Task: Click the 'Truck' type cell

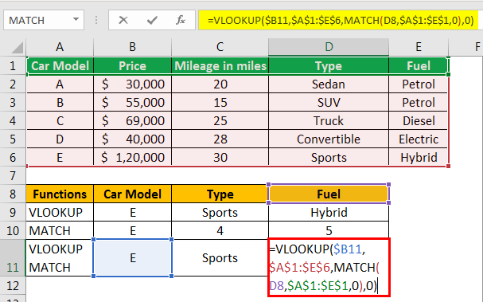Action: tap(329, 120)
